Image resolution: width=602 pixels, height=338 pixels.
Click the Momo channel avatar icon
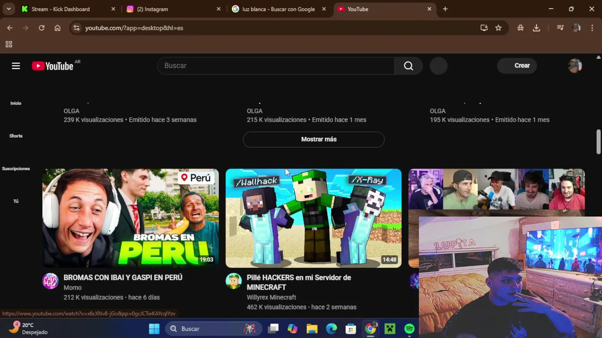tap(50, 281)
